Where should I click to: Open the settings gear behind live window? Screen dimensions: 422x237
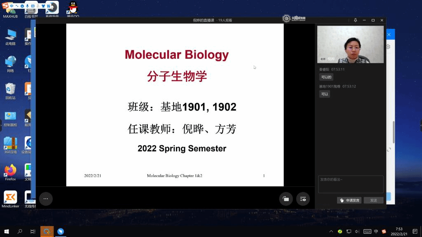pos(388,47)
